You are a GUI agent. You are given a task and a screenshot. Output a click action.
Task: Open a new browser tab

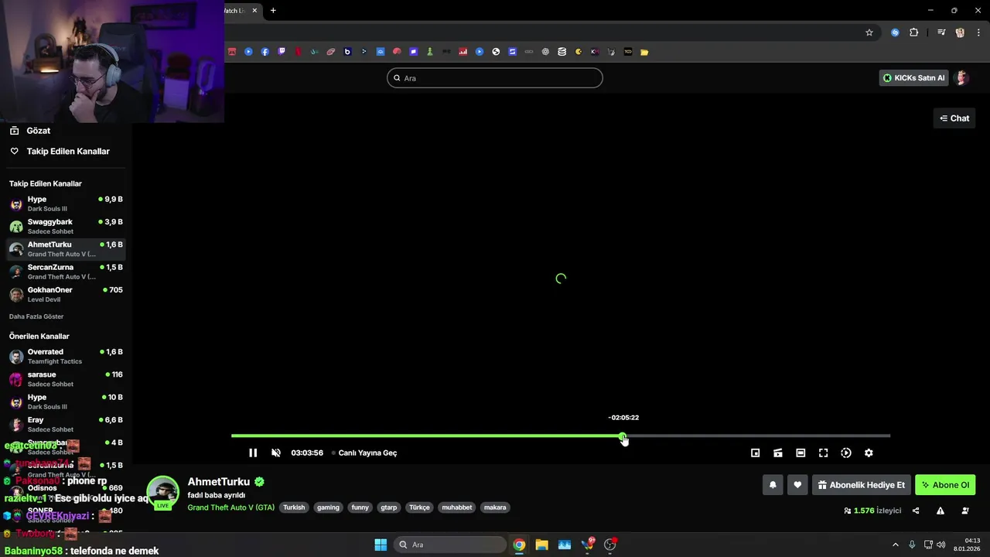pyautogui.click(x=273, y=11)
